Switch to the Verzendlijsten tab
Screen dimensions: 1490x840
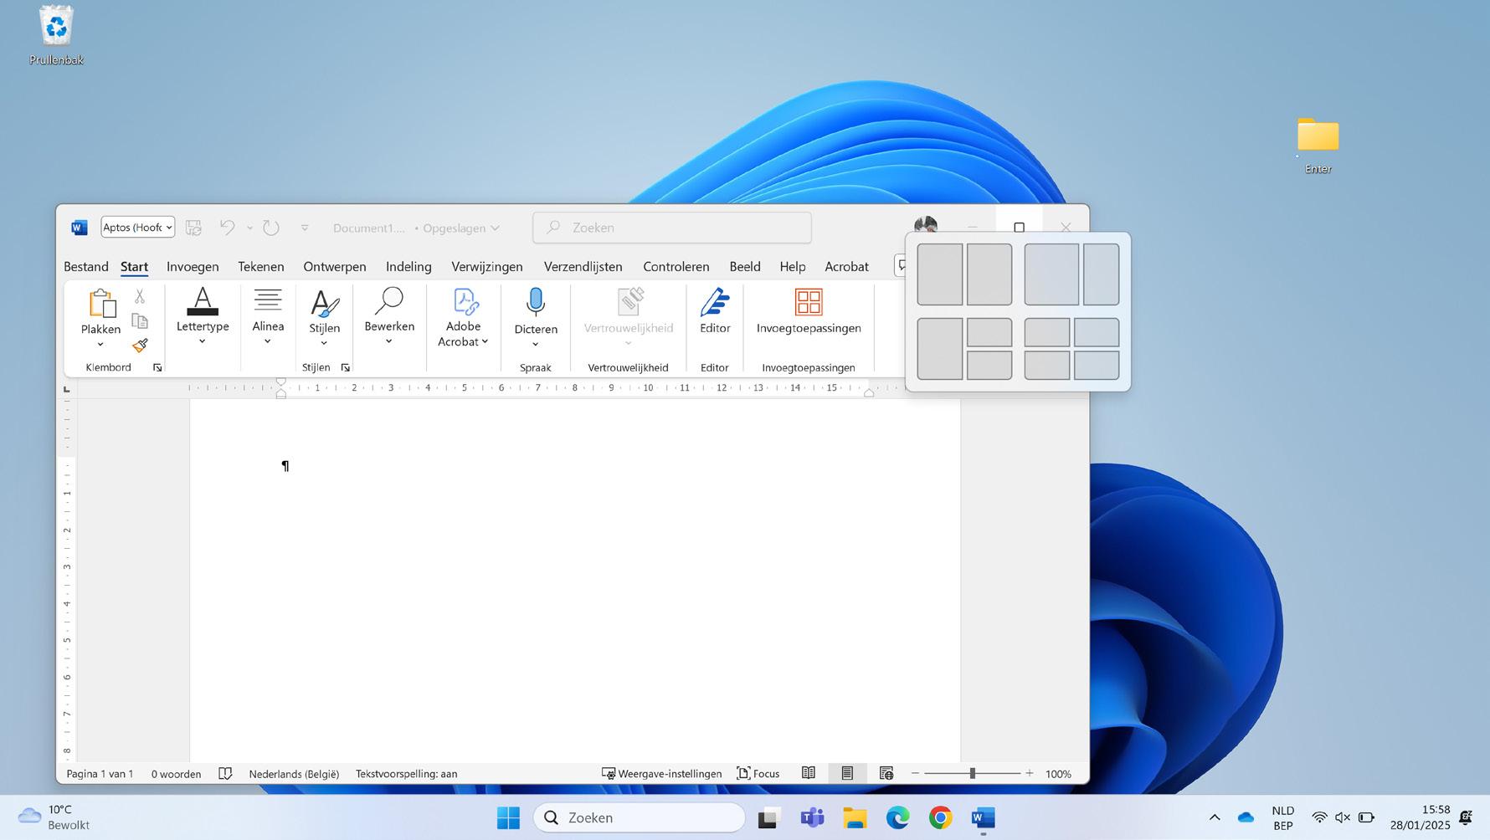click(583, 267)
